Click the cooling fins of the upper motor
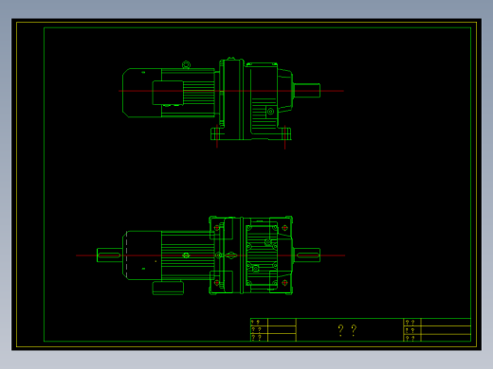493x369 pixels. pyautogui.click(x=199, y=93)
